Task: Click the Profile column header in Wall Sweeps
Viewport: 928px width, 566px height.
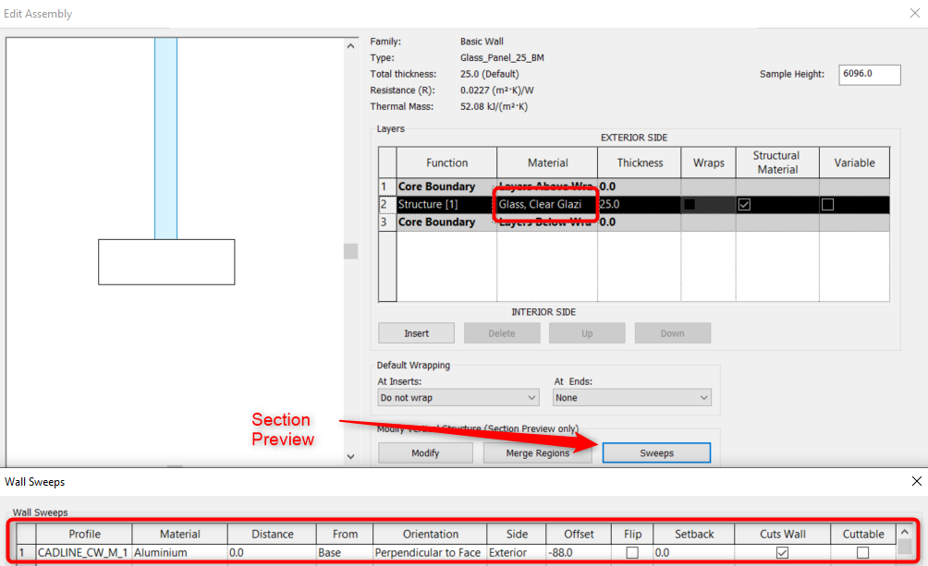Action: point(84,534)
